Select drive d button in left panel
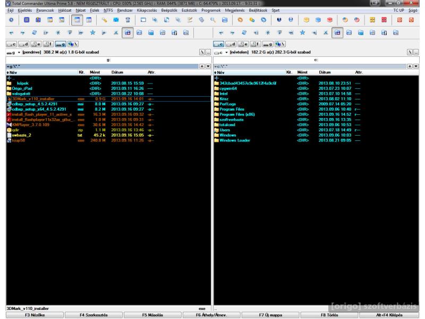This screenshot has height=319, width=425. [23, 44]
